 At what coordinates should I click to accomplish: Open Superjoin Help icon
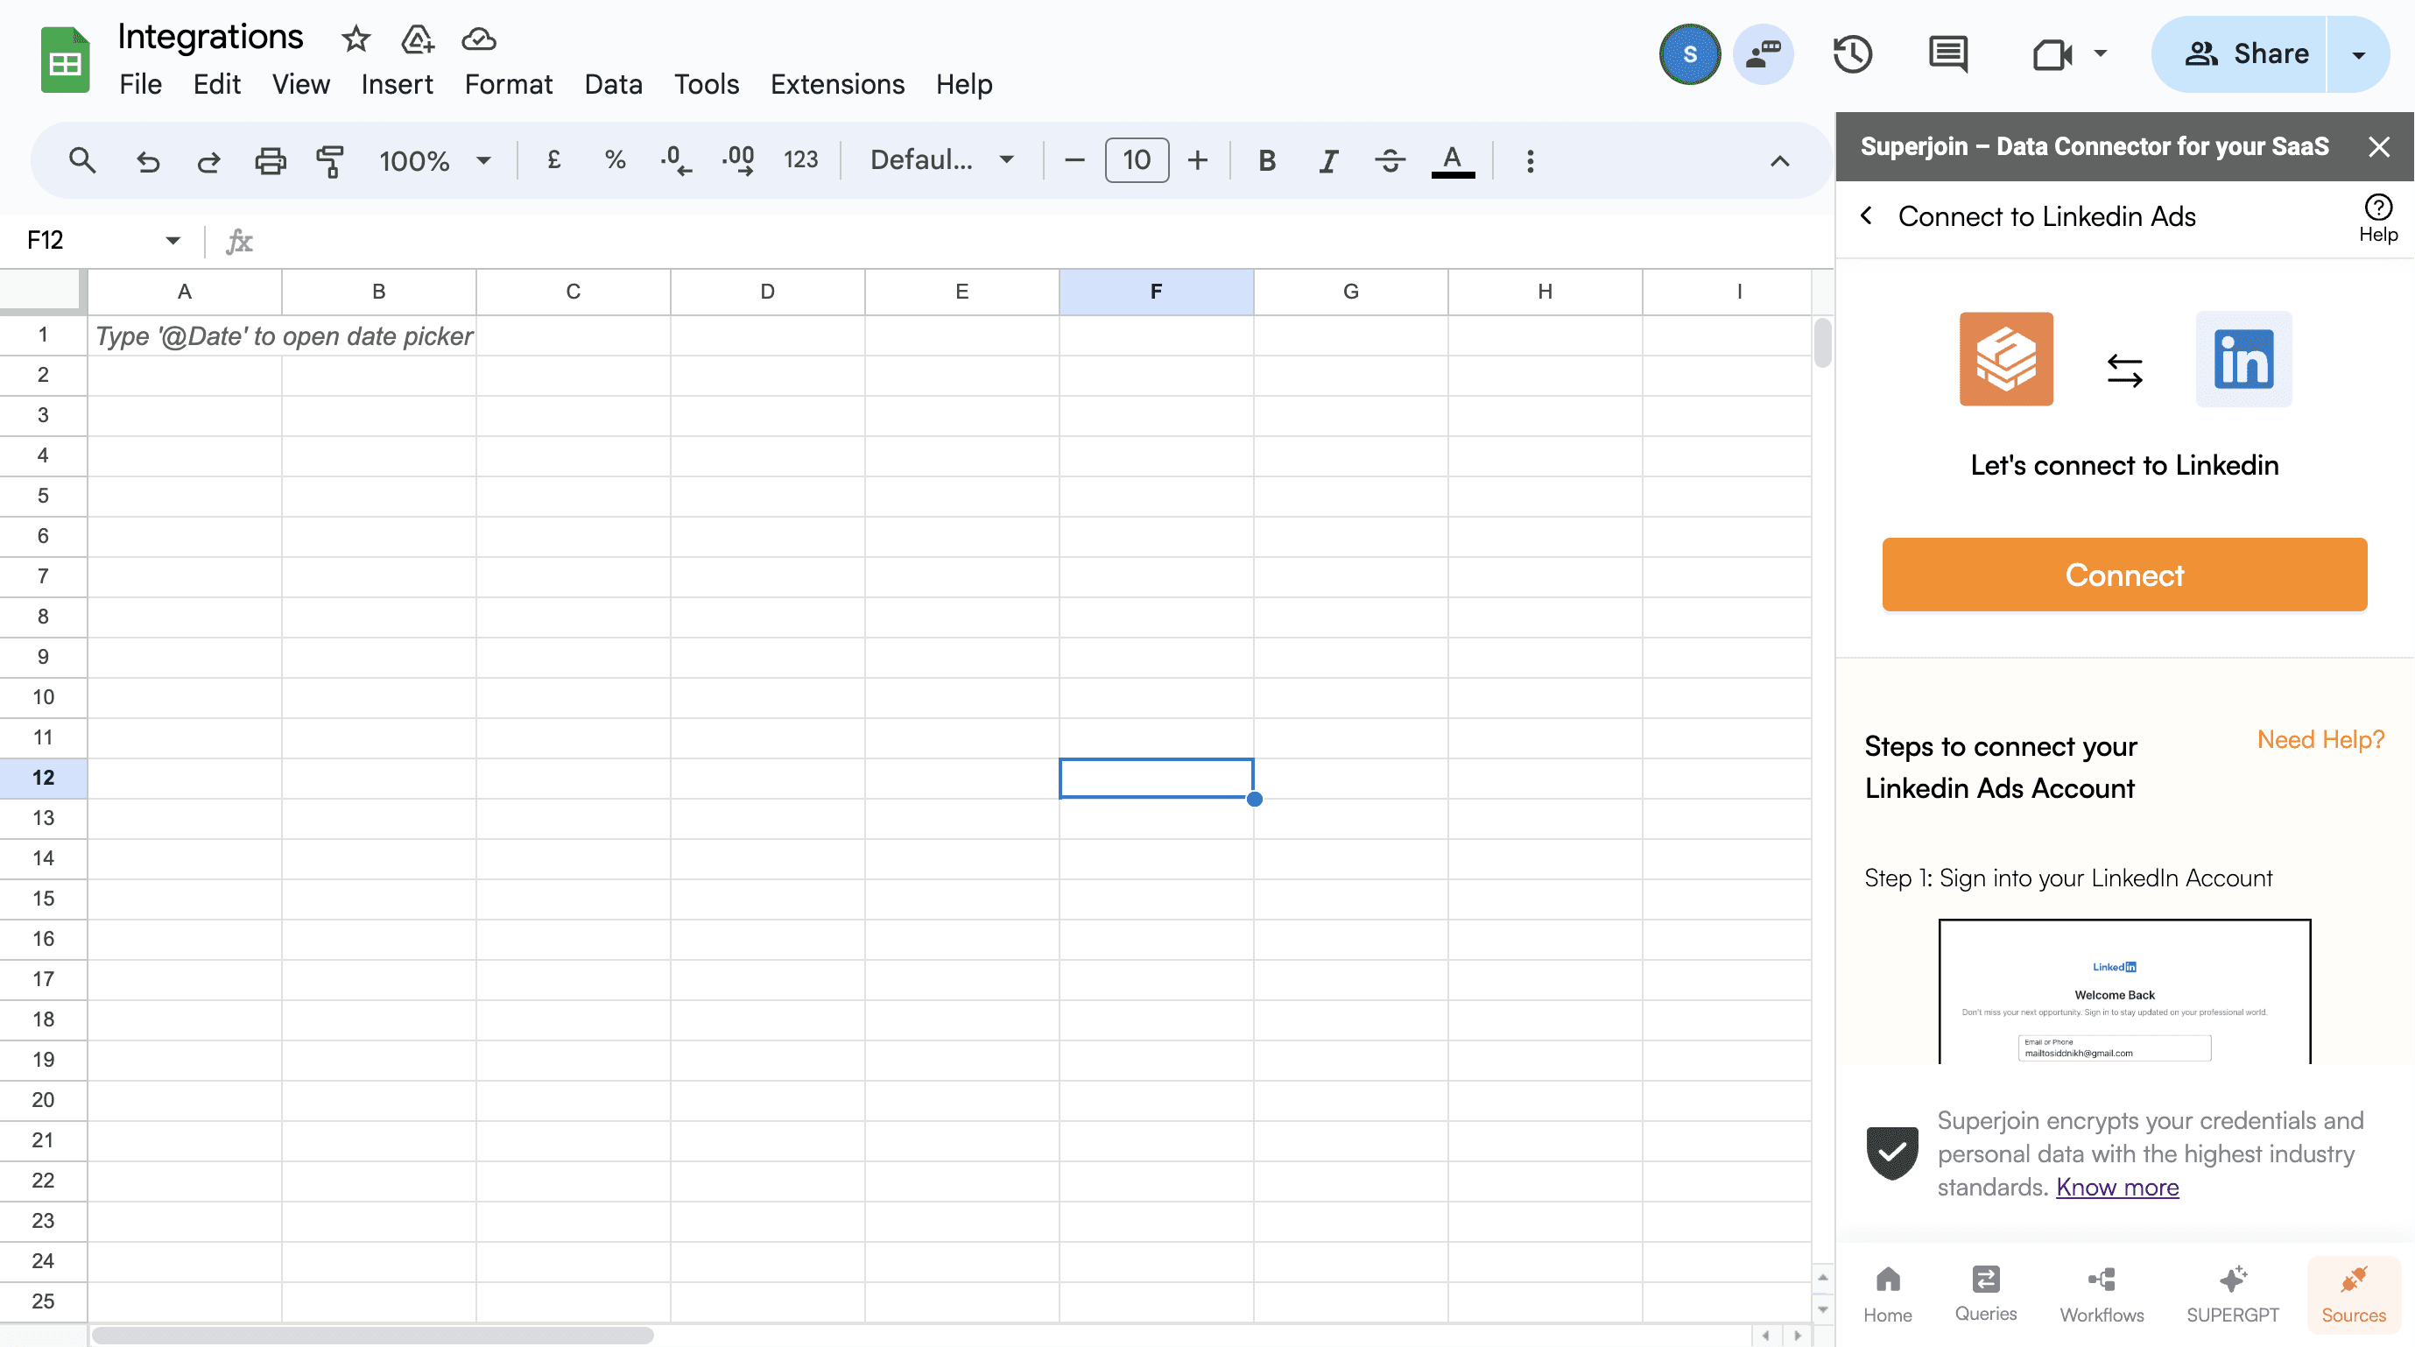pyautogui.click(x=2377, y=218)
